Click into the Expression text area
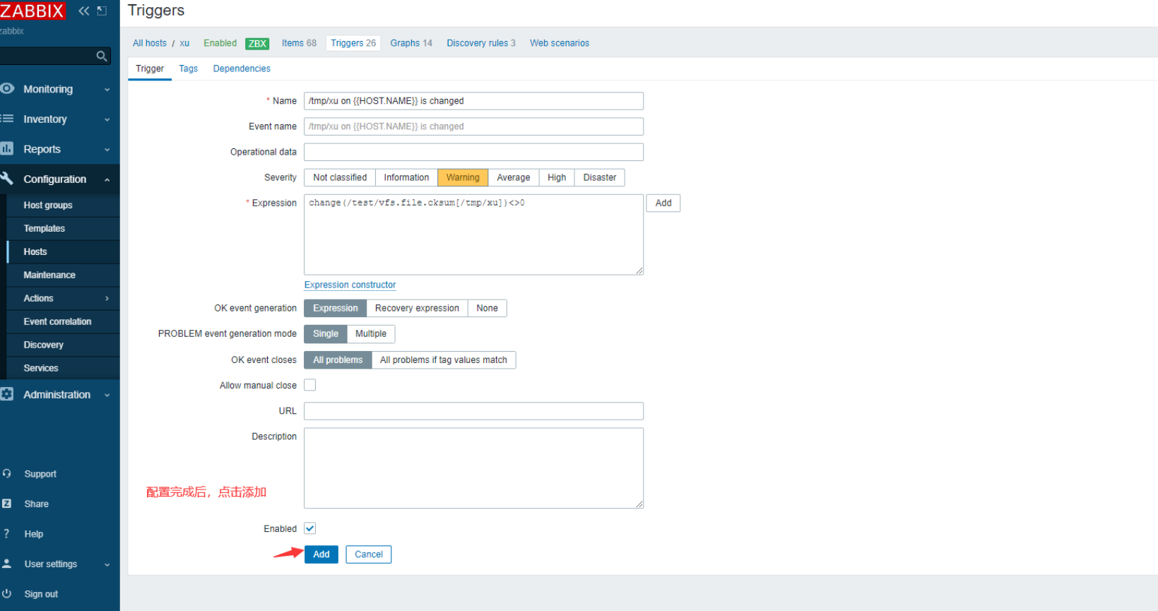1158x611 pixels. 473,235
